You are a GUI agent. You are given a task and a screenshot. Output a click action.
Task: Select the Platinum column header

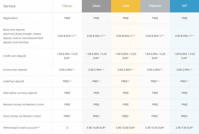[x=155, y=6]
